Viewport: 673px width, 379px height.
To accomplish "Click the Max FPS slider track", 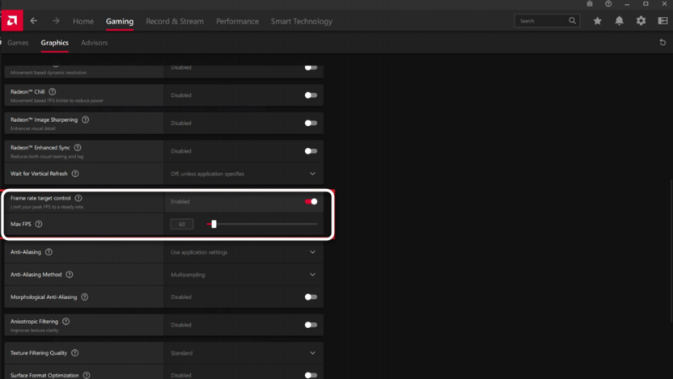I will pyautogui.click(x=262, y=224).
